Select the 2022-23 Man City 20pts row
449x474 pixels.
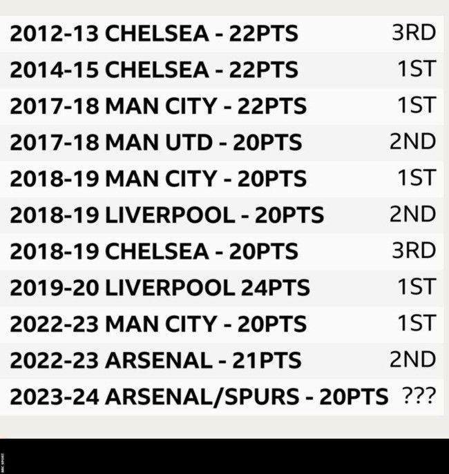[157, 324]
